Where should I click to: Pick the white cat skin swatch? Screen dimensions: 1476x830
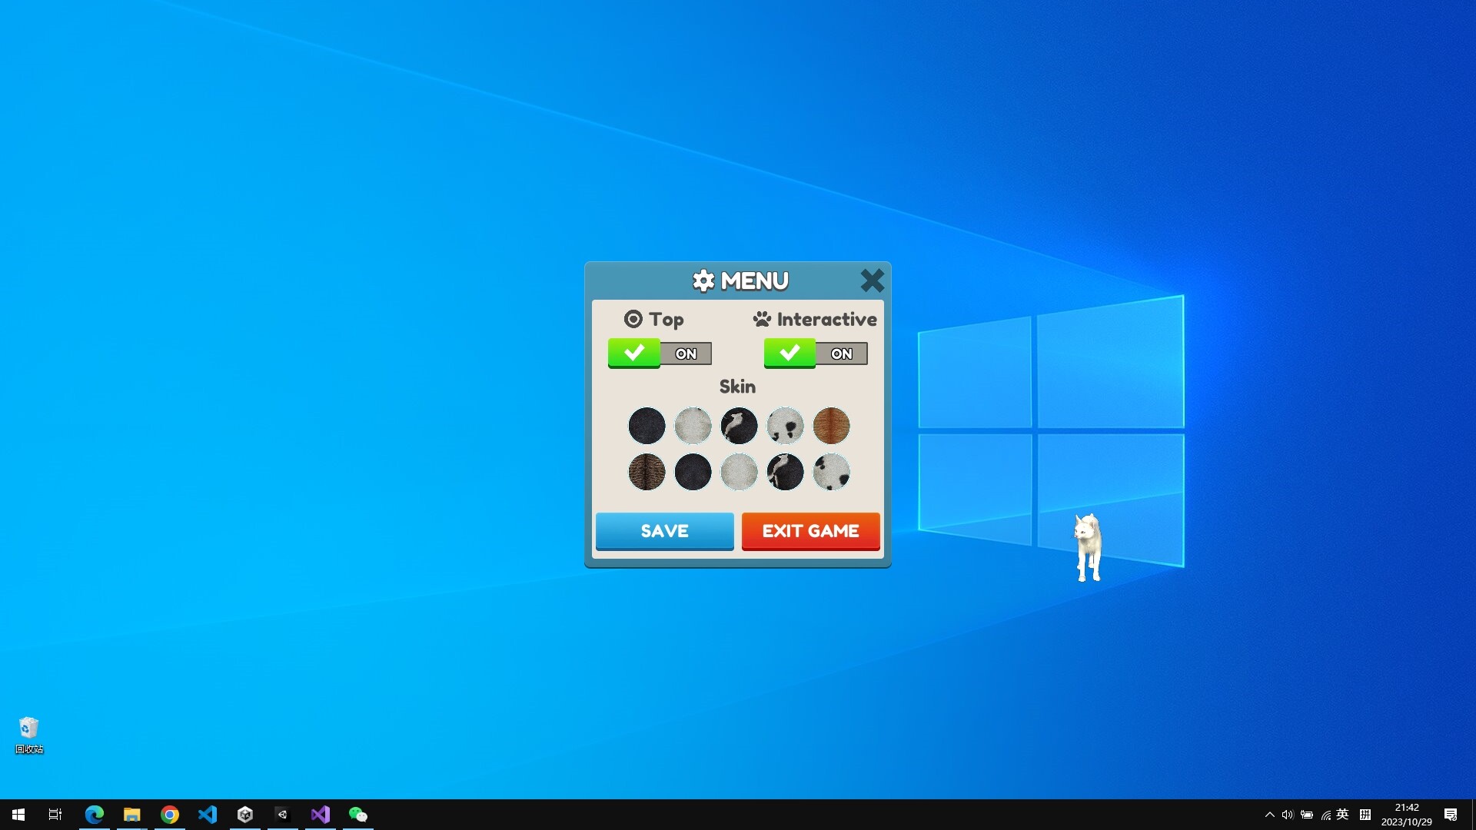(x=693, y=426)
